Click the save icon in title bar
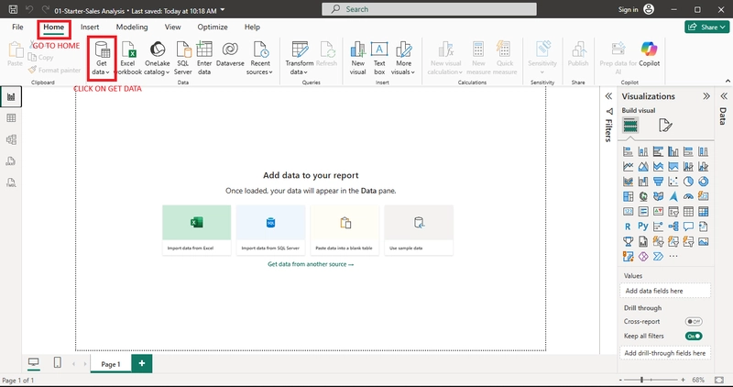This screenshot has width=733, height=387. pos(13,9)
